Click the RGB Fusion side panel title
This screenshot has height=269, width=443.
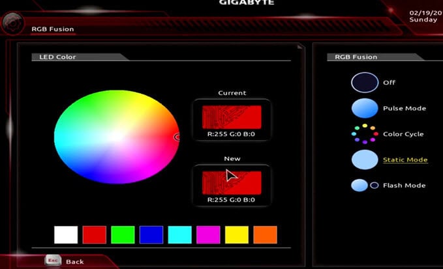point(356,57)
